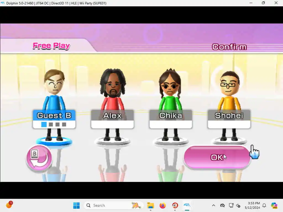Launch Firefox from the taskbar
The width and height of the screenshot is (283, 212).
[163, 205]
